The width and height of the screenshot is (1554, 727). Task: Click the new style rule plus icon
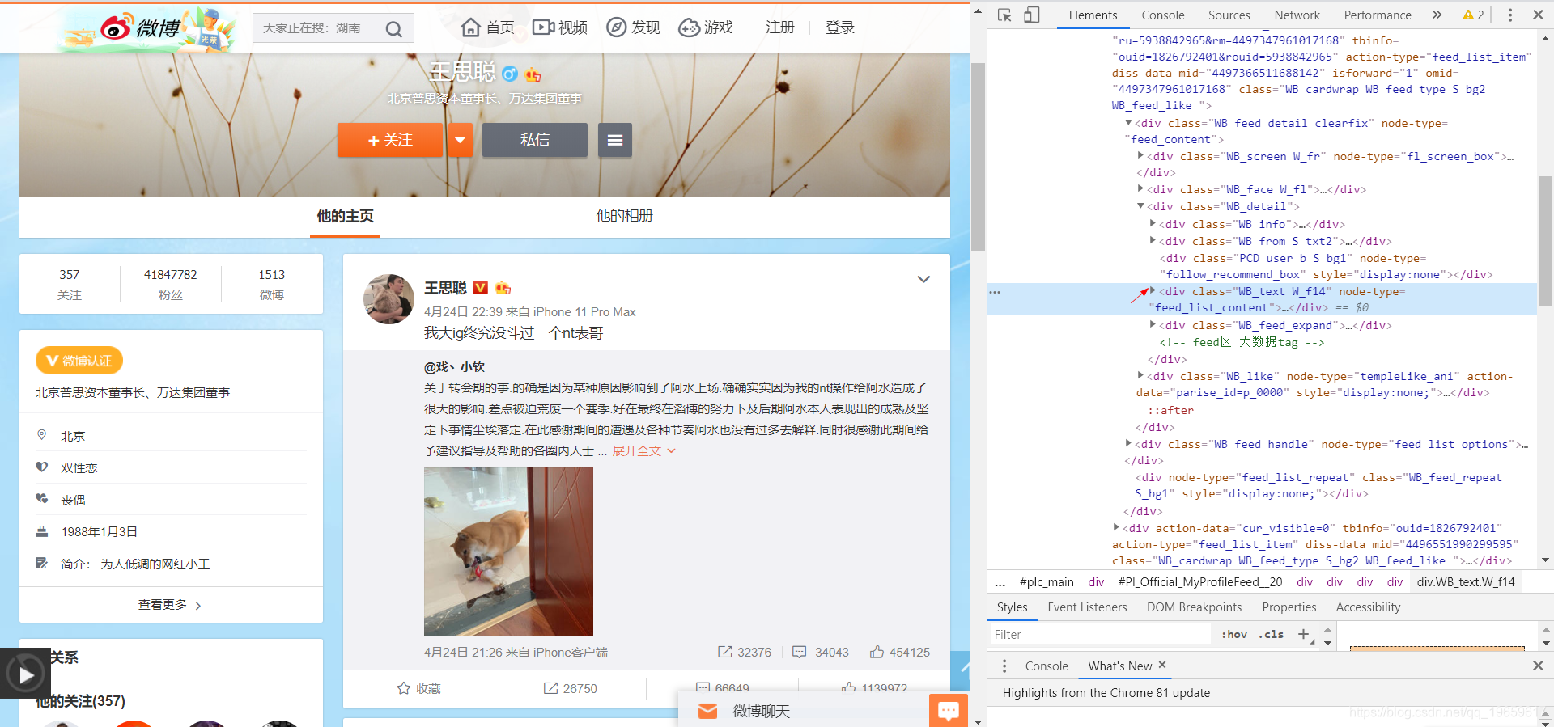click(1303, 635)
